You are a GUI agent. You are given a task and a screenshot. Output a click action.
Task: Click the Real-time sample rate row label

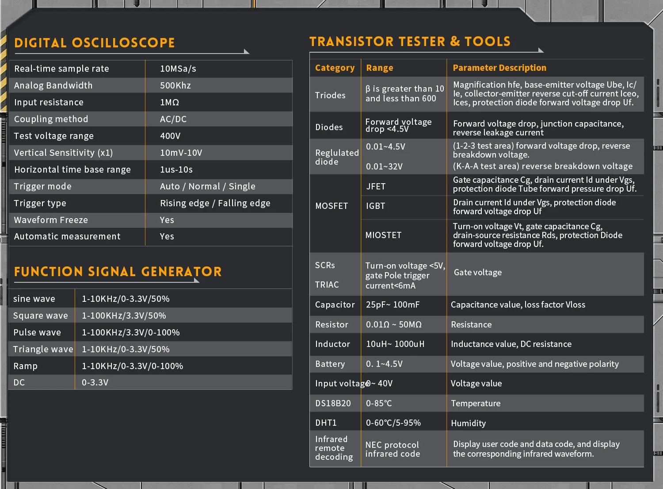coord(61,69)
